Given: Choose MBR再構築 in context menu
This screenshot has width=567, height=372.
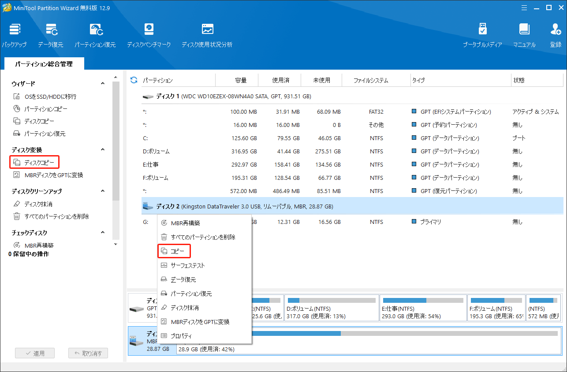Looking at the screenshot, I should (205, 223).
